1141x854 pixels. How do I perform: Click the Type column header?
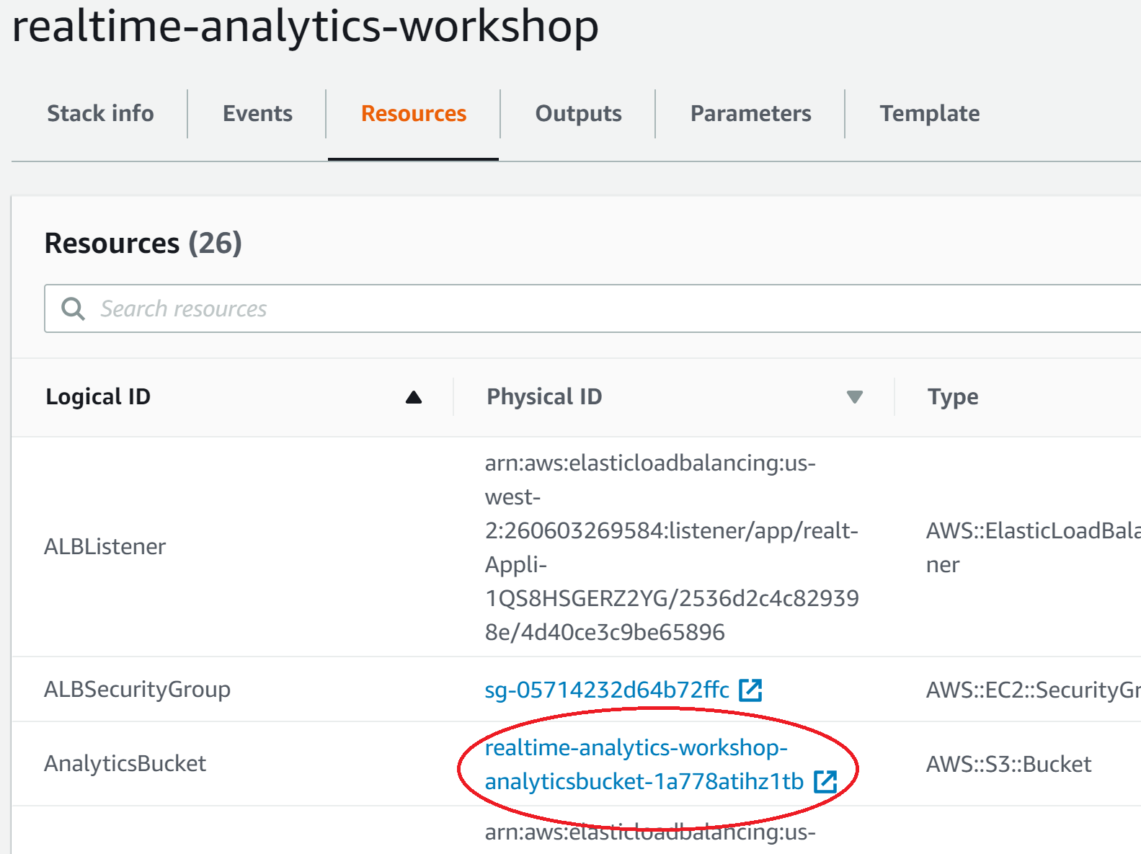click(953, 396)
